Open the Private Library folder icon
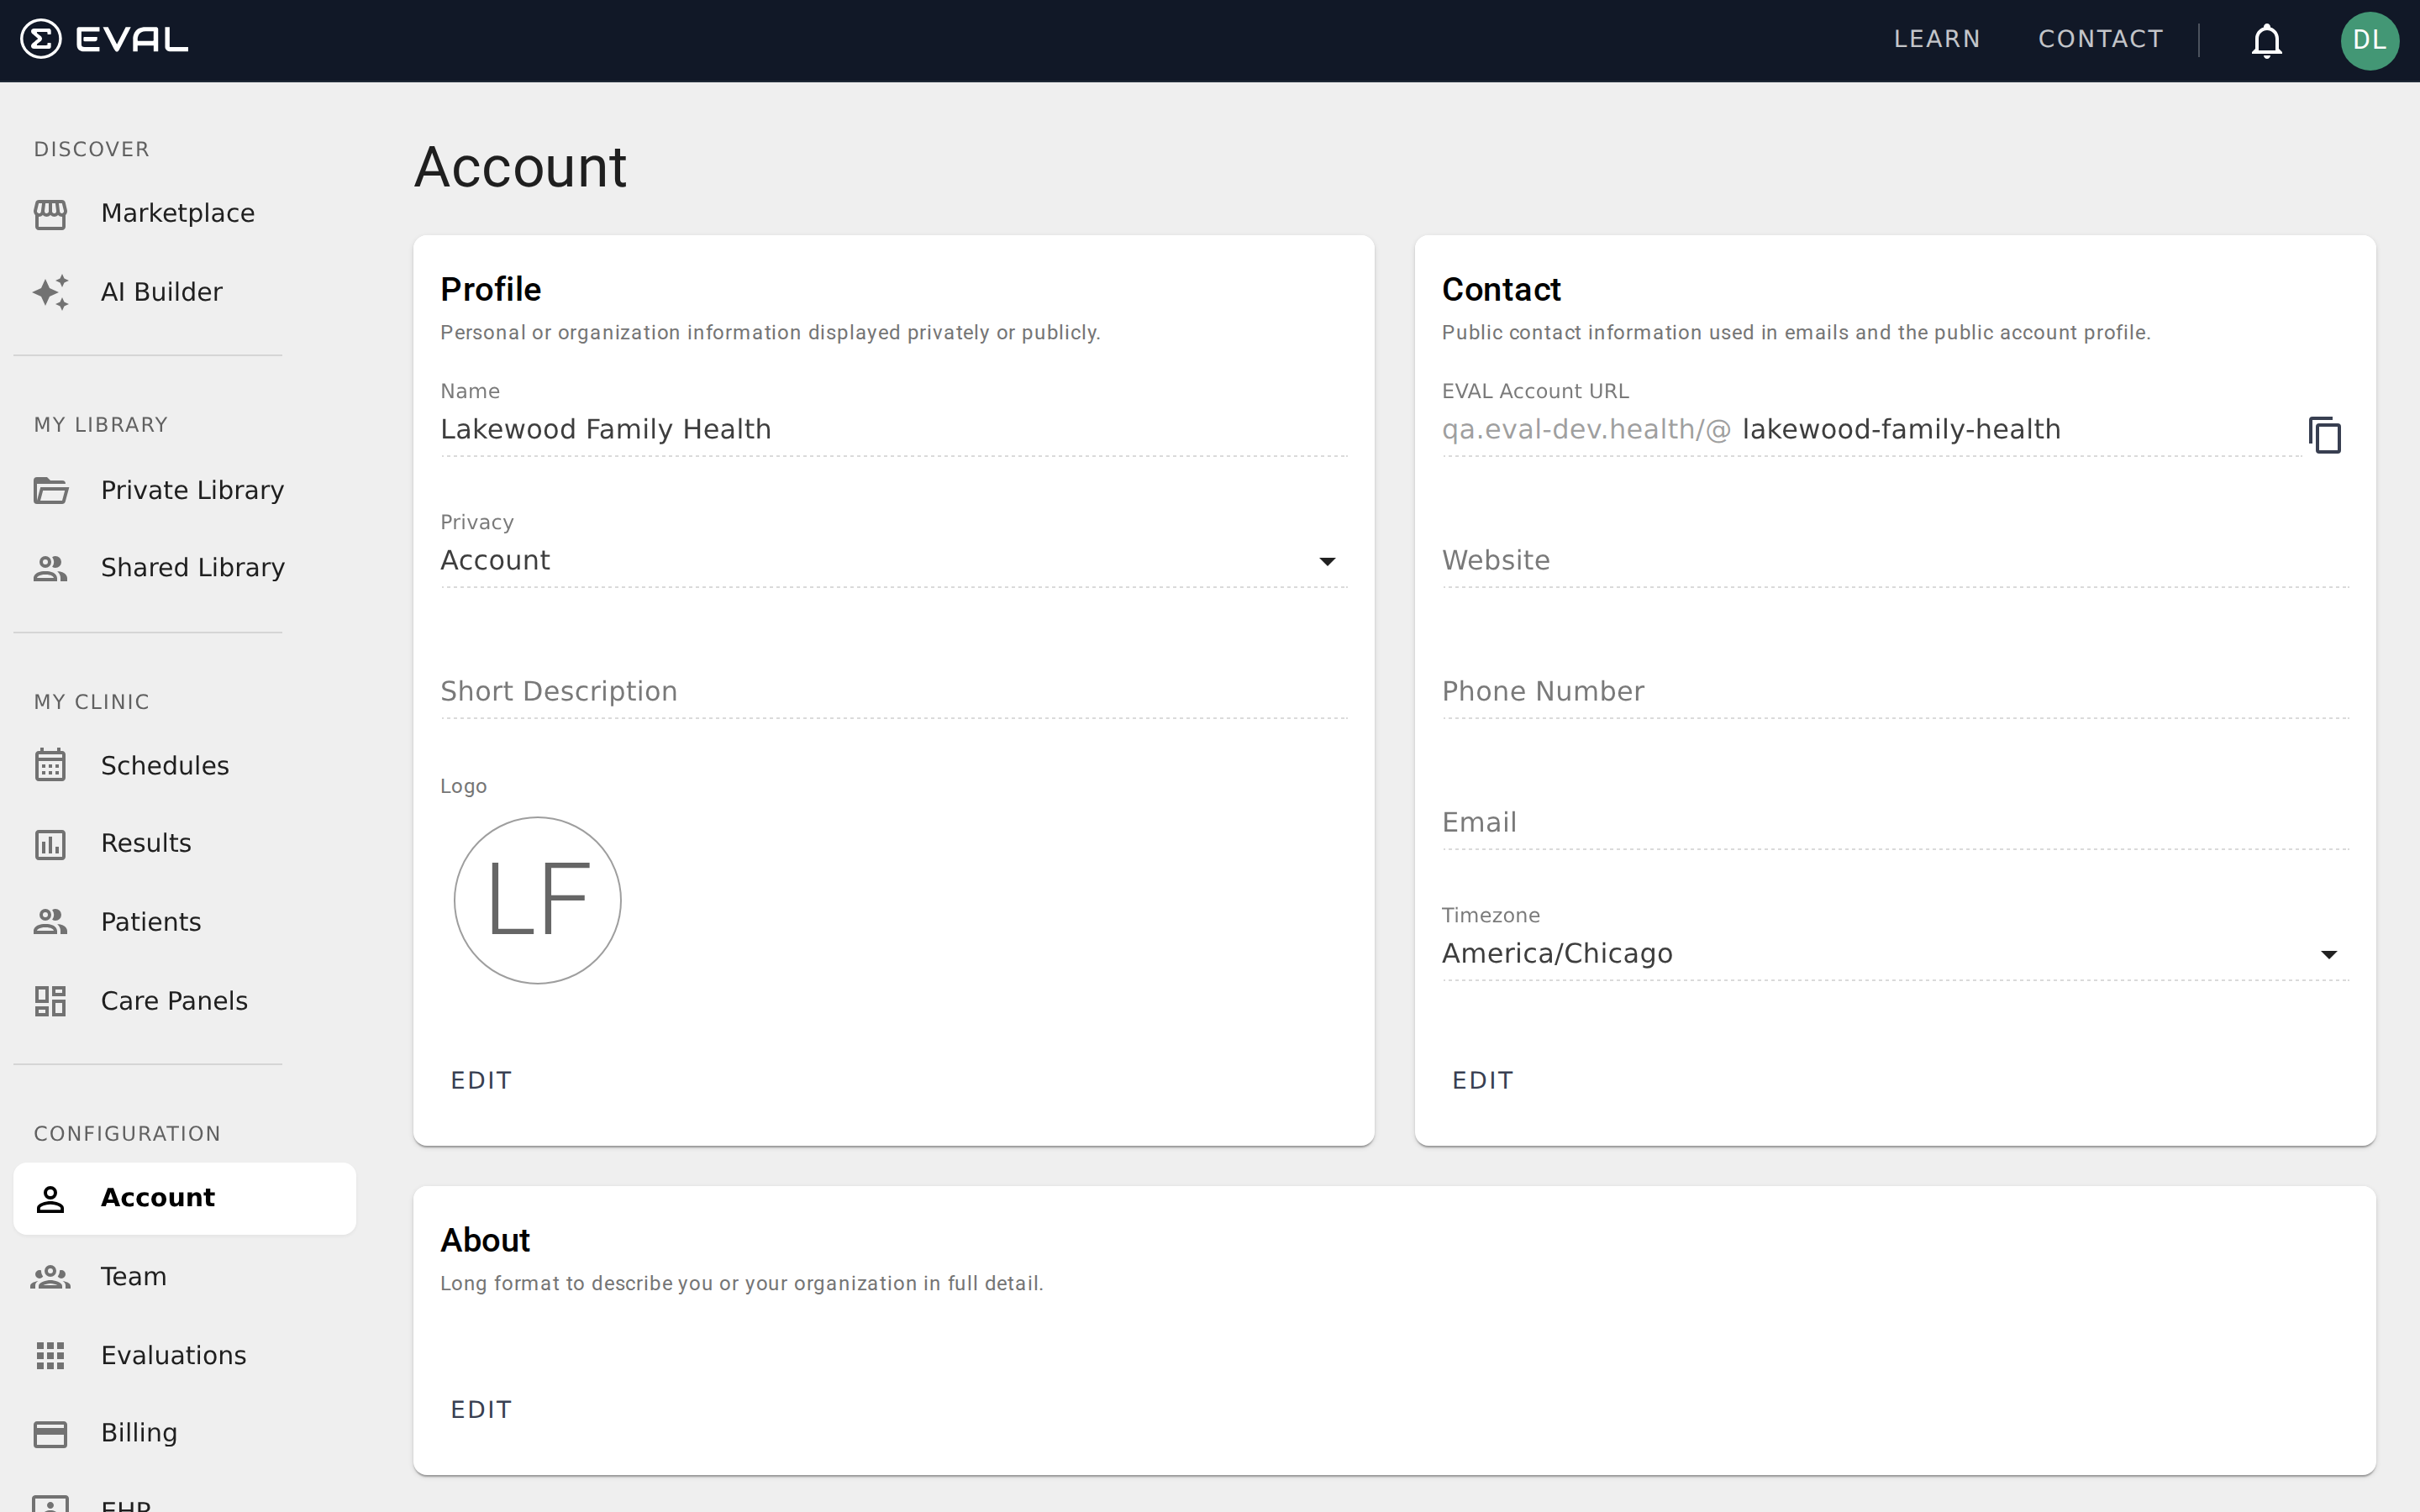This screenshot has height=1512, width=2420. (51, 490)
